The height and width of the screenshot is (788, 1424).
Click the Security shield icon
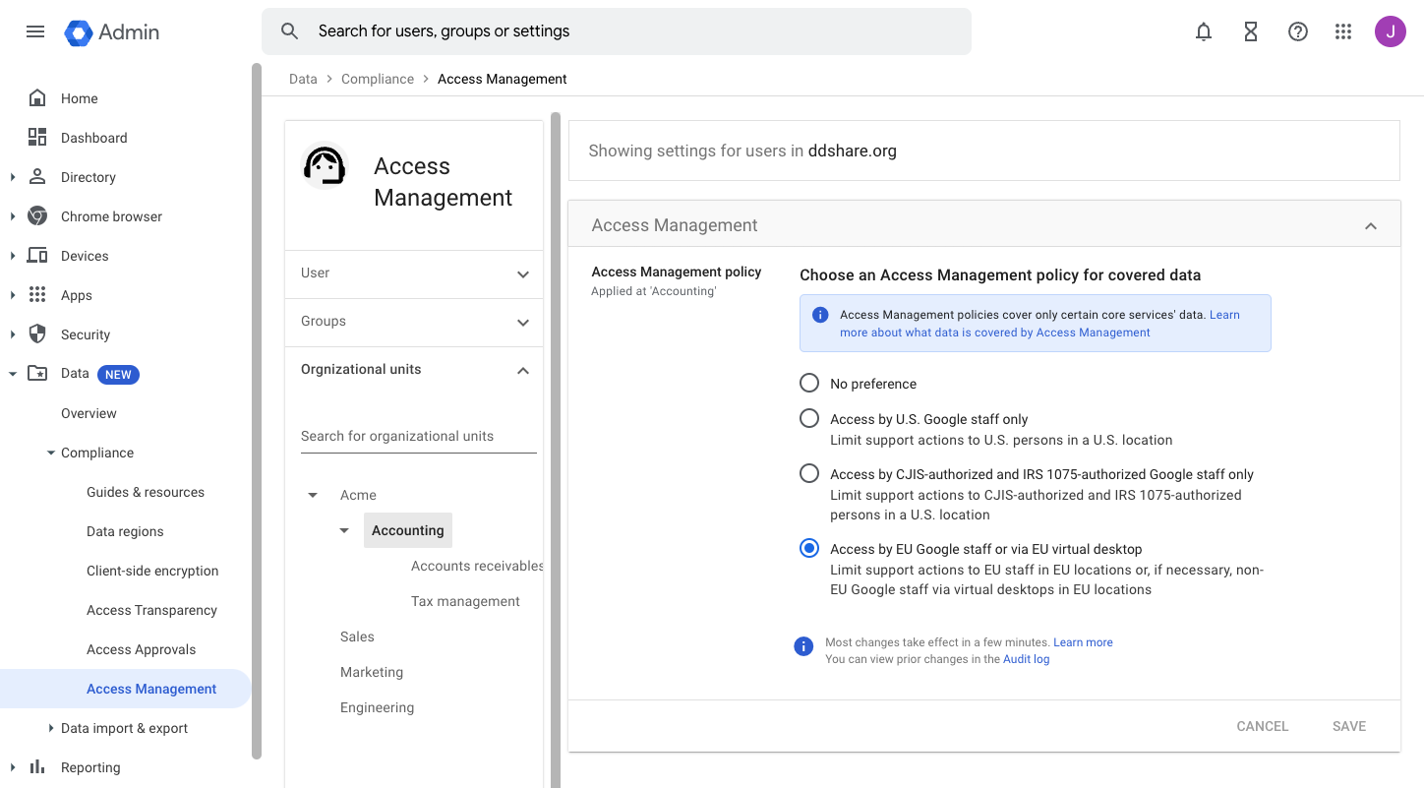[x=37, y=334]
